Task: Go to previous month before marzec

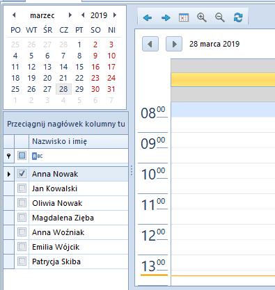Action: (14, 15)
